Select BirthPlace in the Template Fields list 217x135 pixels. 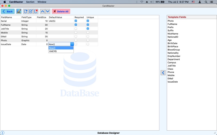click(x=173, y=46)
